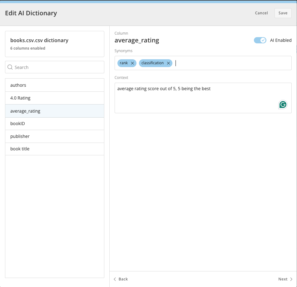Viewport: 297px width, 287px height.
Task: Open the Grammarly icon in Context box
Action: point(283,105)
